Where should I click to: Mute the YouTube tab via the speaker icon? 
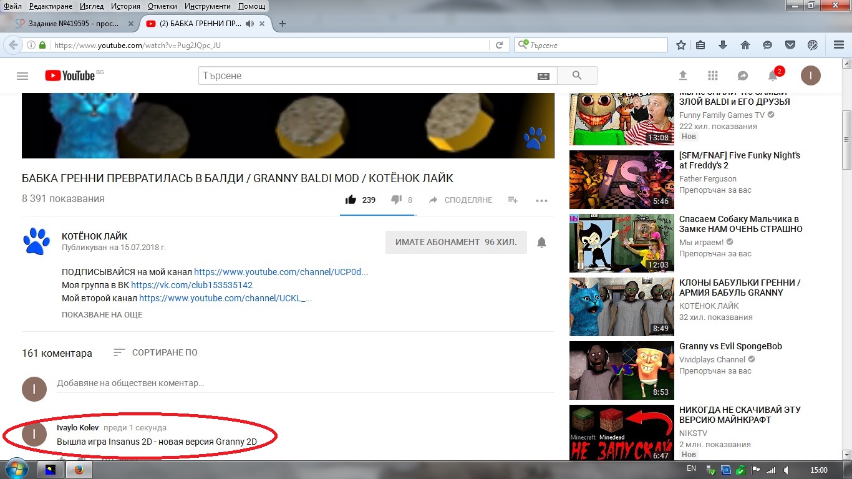tap(250, 24)
